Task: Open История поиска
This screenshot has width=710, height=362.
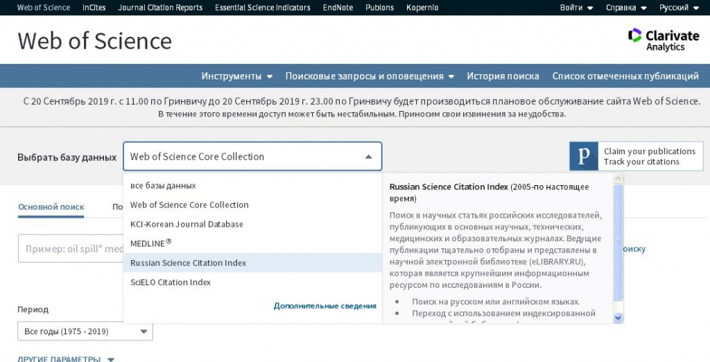Action: (503, 76)
